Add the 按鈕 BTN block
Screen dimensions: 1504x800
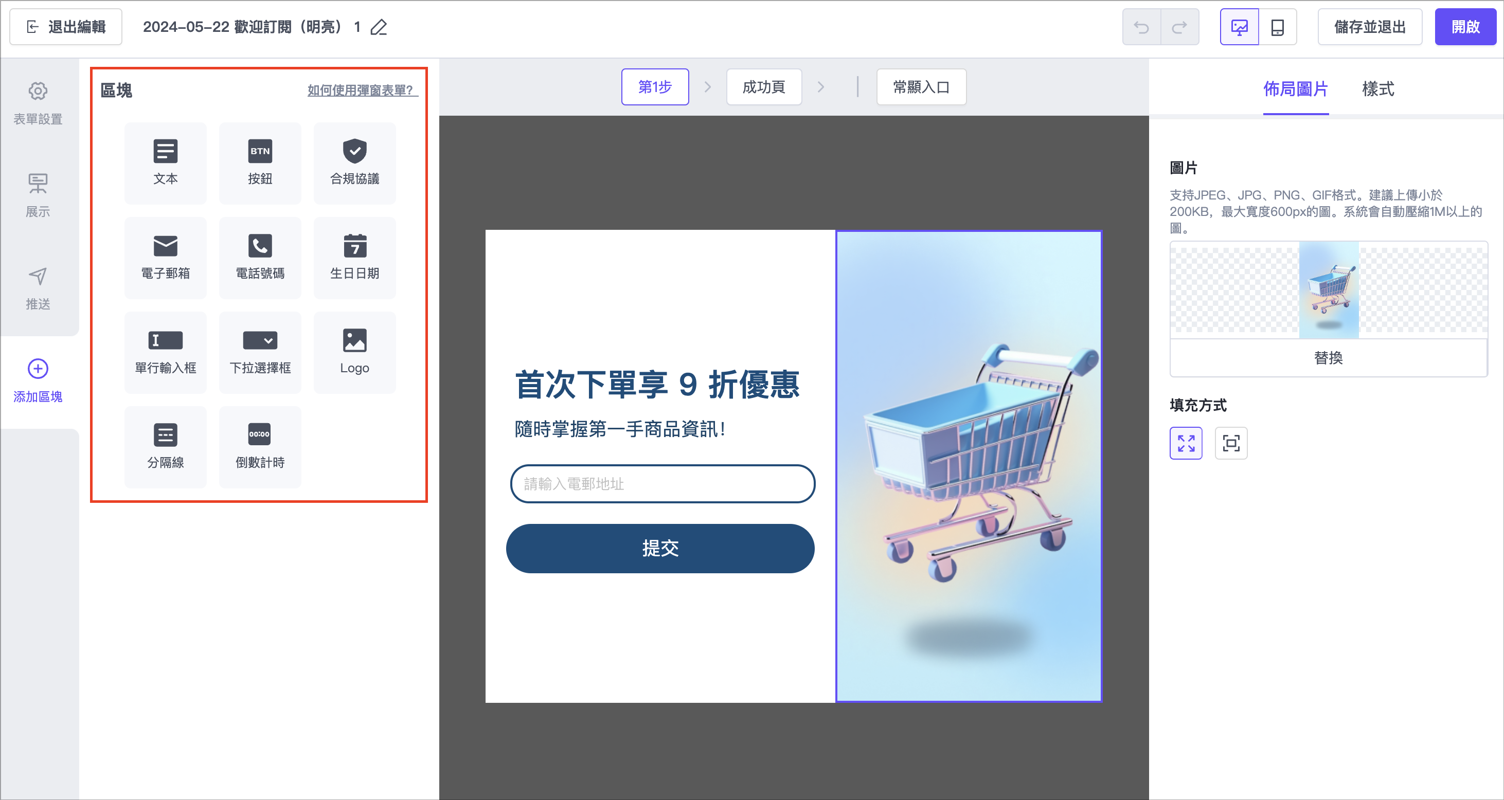click(x=260, y=163)
